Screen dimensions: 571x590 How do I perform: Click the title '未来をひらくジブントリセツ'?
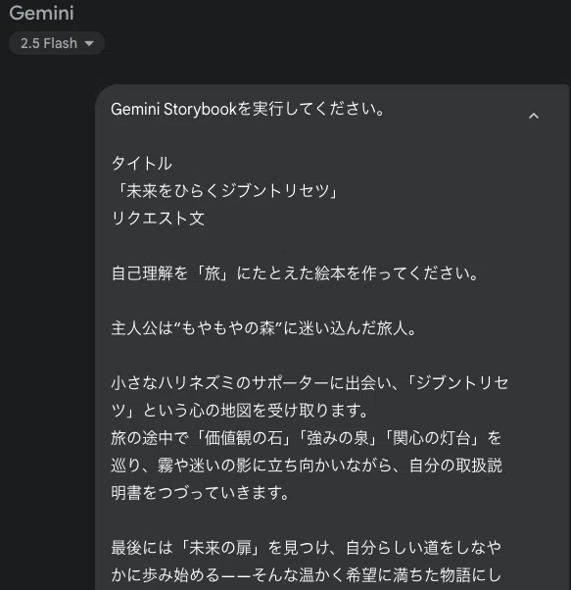click(x=228, y=191)
